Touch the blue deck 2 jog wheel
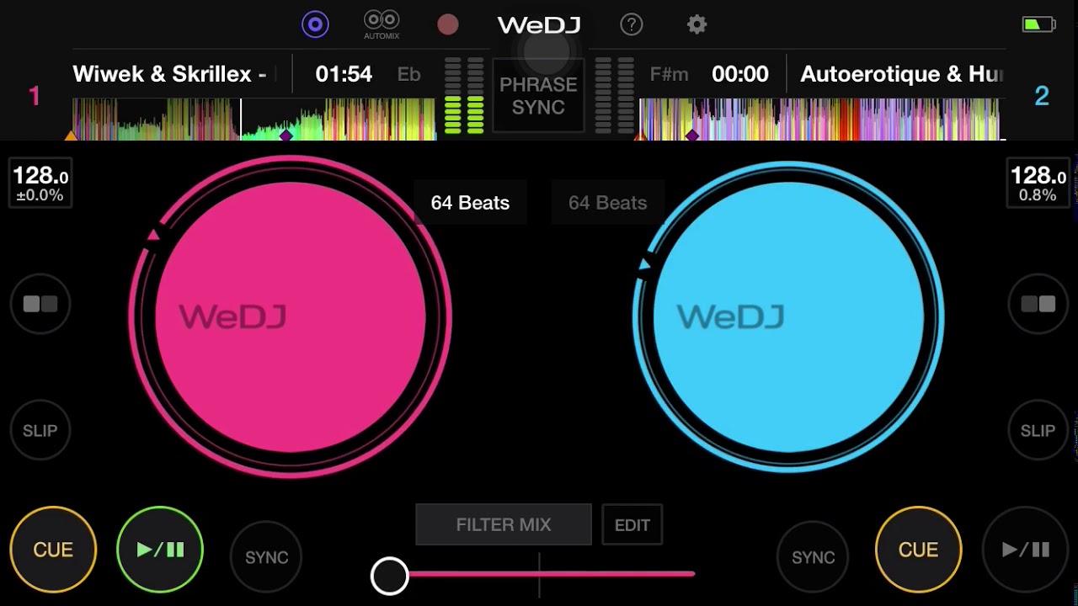This screenshot has height=606, width=1078. click(x=787, y=317)
